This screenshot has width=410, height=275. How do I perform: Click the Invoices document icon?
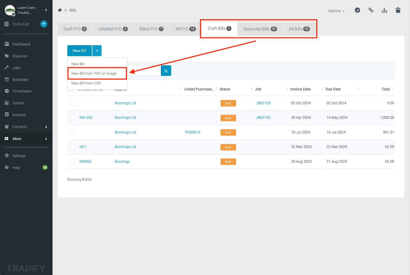point(7,115)
